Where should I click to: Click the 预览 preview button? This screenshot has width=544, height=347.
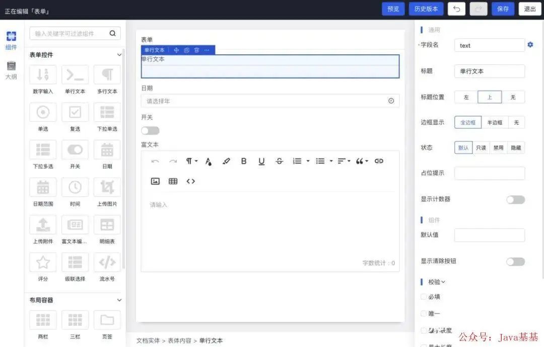click(x=393, y=9)
